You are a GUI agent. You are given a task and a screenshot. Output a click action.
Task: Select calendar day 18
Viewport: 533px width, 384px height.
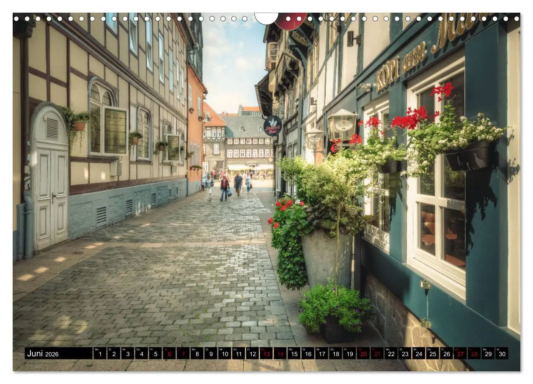335,354
